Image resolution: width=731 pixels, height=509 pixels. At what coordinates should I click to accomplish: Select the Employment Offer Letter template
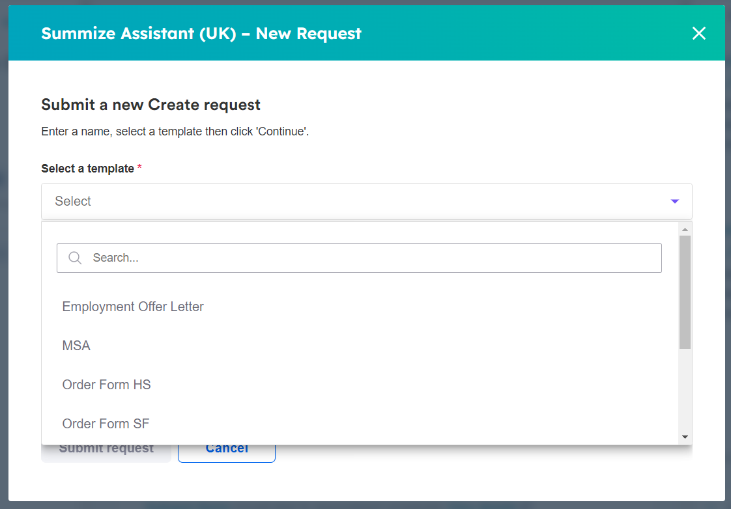pos(133,306)
